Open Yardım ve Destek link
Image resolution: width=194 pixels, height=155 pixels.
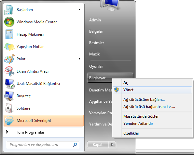(101, 124)
